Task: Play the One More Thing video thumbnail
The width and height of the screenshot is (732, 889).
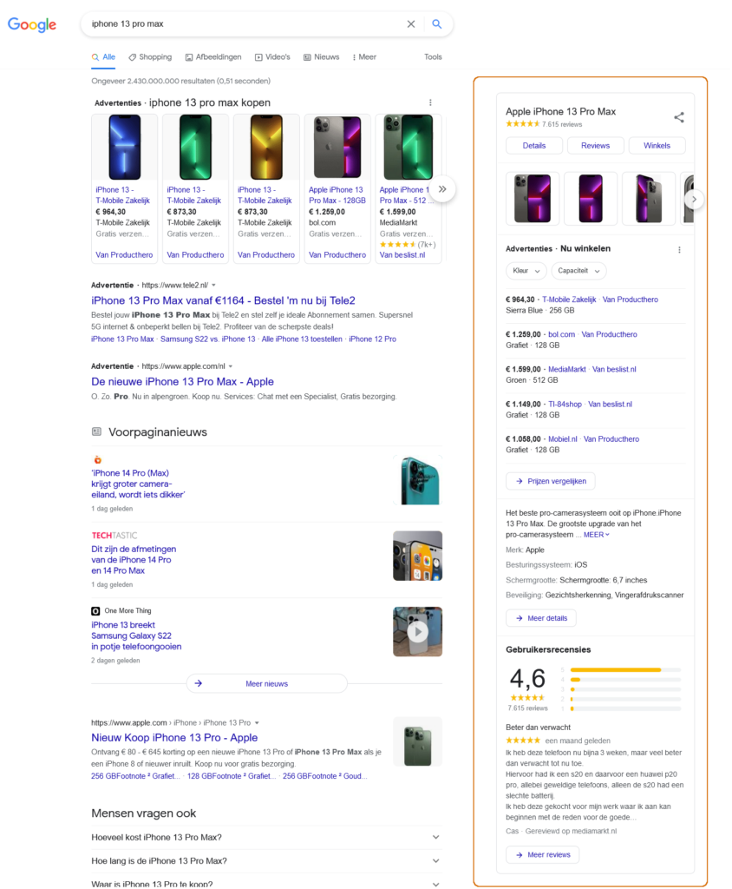Action: pyautogui.click(x=417, y=632)
